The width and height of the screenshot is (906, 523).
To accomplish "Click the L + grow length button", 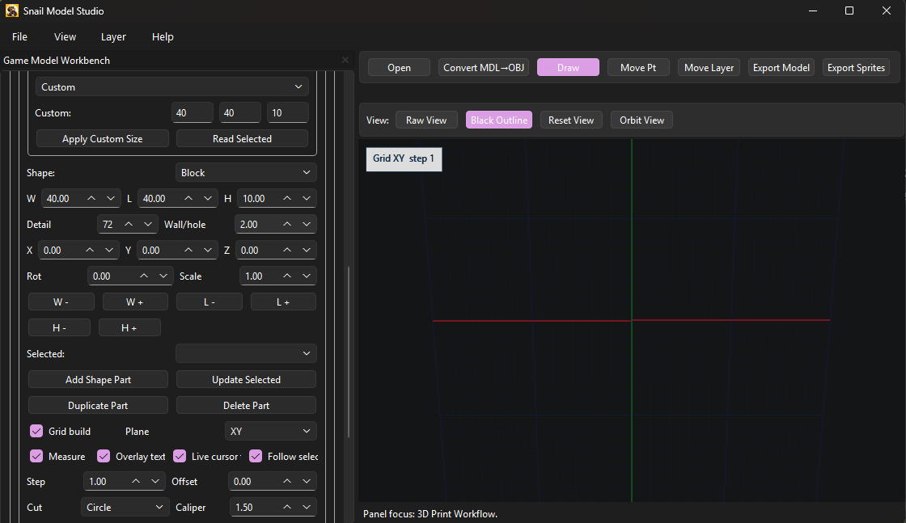I will click(283, 302).
